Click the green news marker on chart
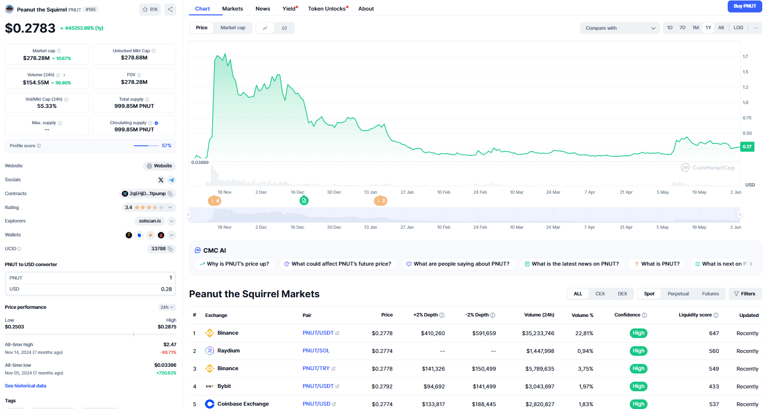768x409 pixels. 304,200
